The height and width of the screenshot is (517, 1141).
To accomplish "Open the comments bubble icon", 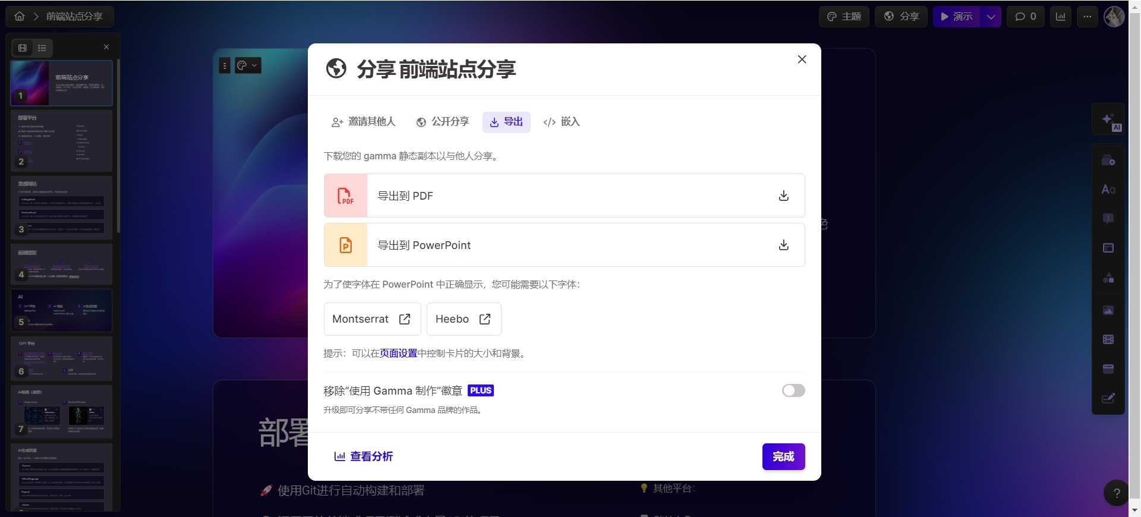I will [x=1026, y=17].
